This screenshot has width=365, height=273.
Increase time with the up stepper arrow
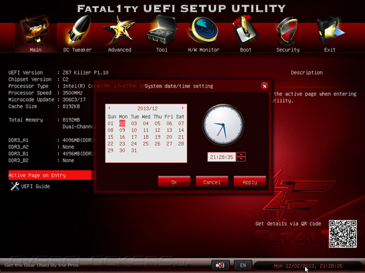pyautogui.click(x=241, y=155)
